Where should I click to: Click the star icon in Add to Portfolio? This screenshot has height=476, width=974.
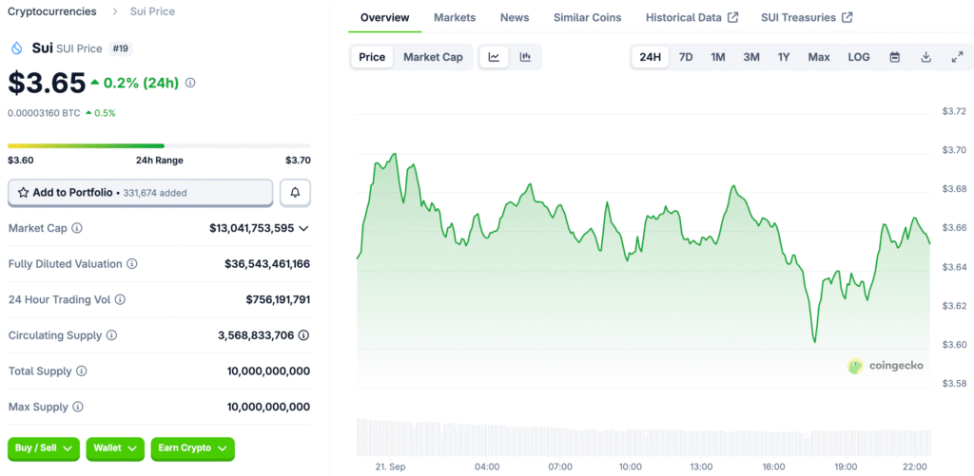coord(24,192)
